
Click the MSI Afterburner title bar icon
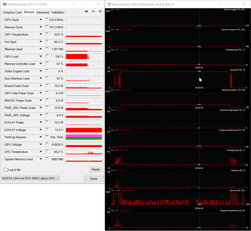[109, 4]
